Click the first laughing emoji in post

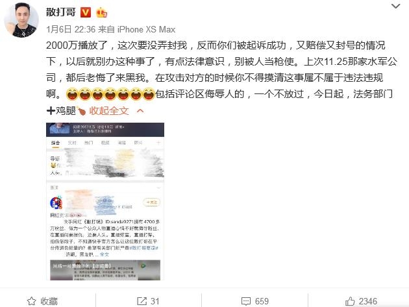(x=72, y=94)
